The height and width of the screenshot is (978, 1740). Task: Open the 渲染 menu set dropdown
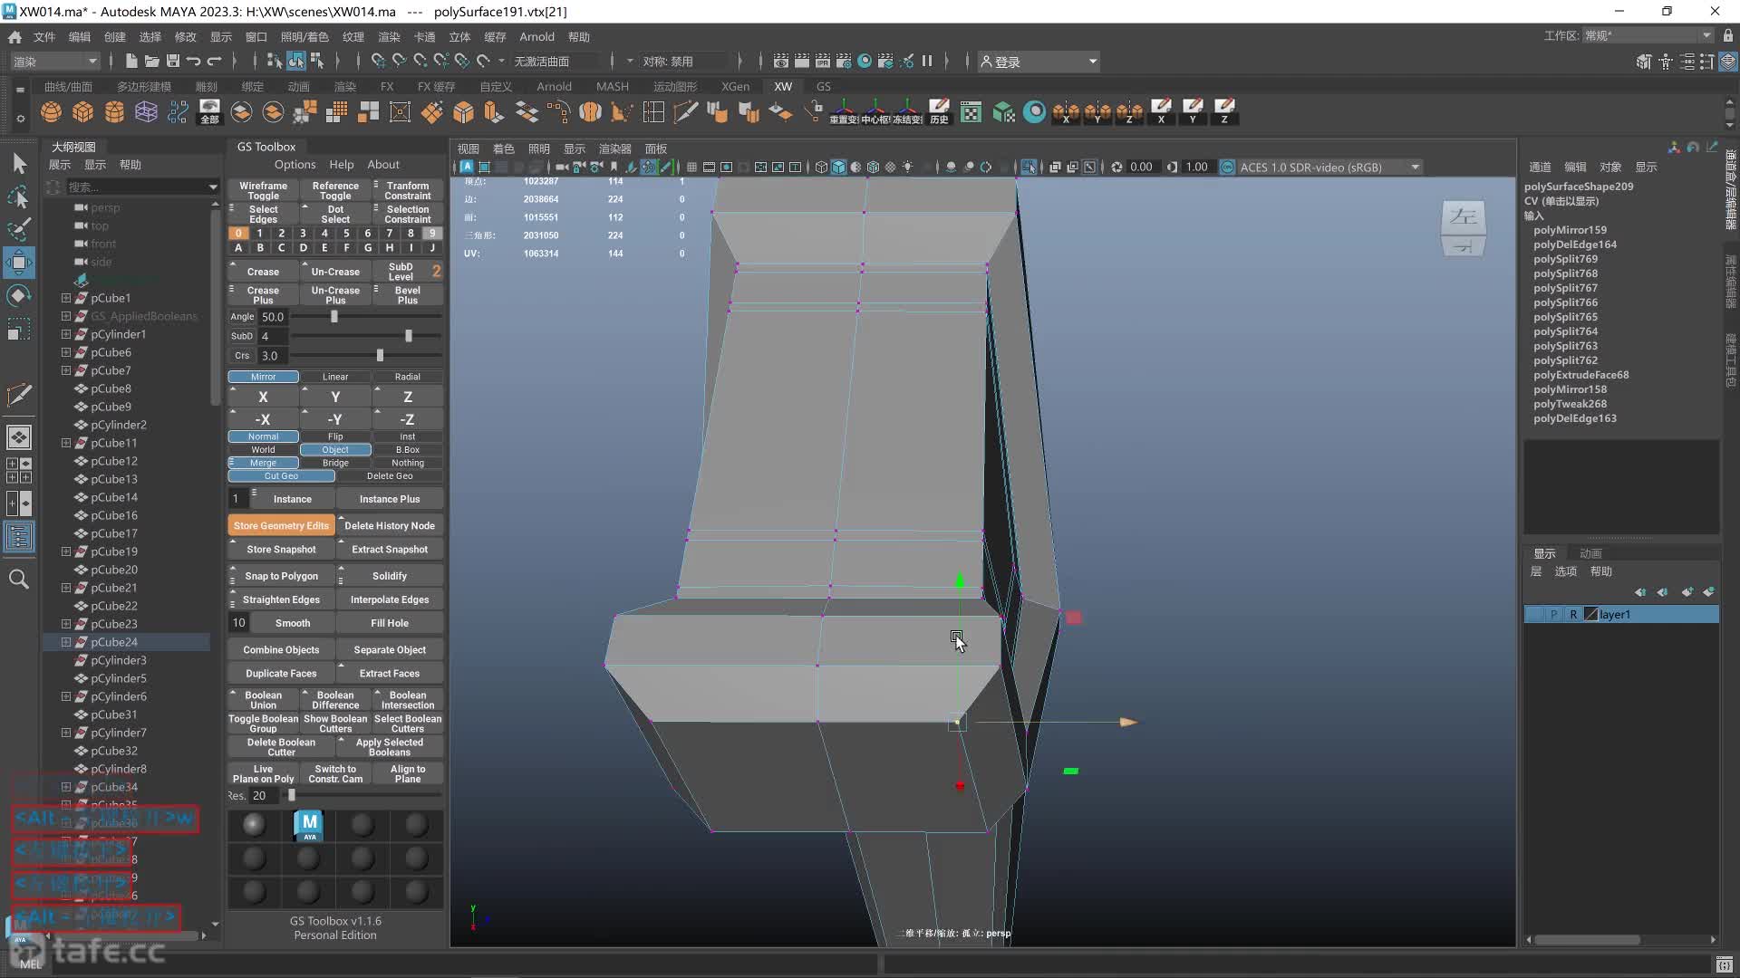[54, 61]
